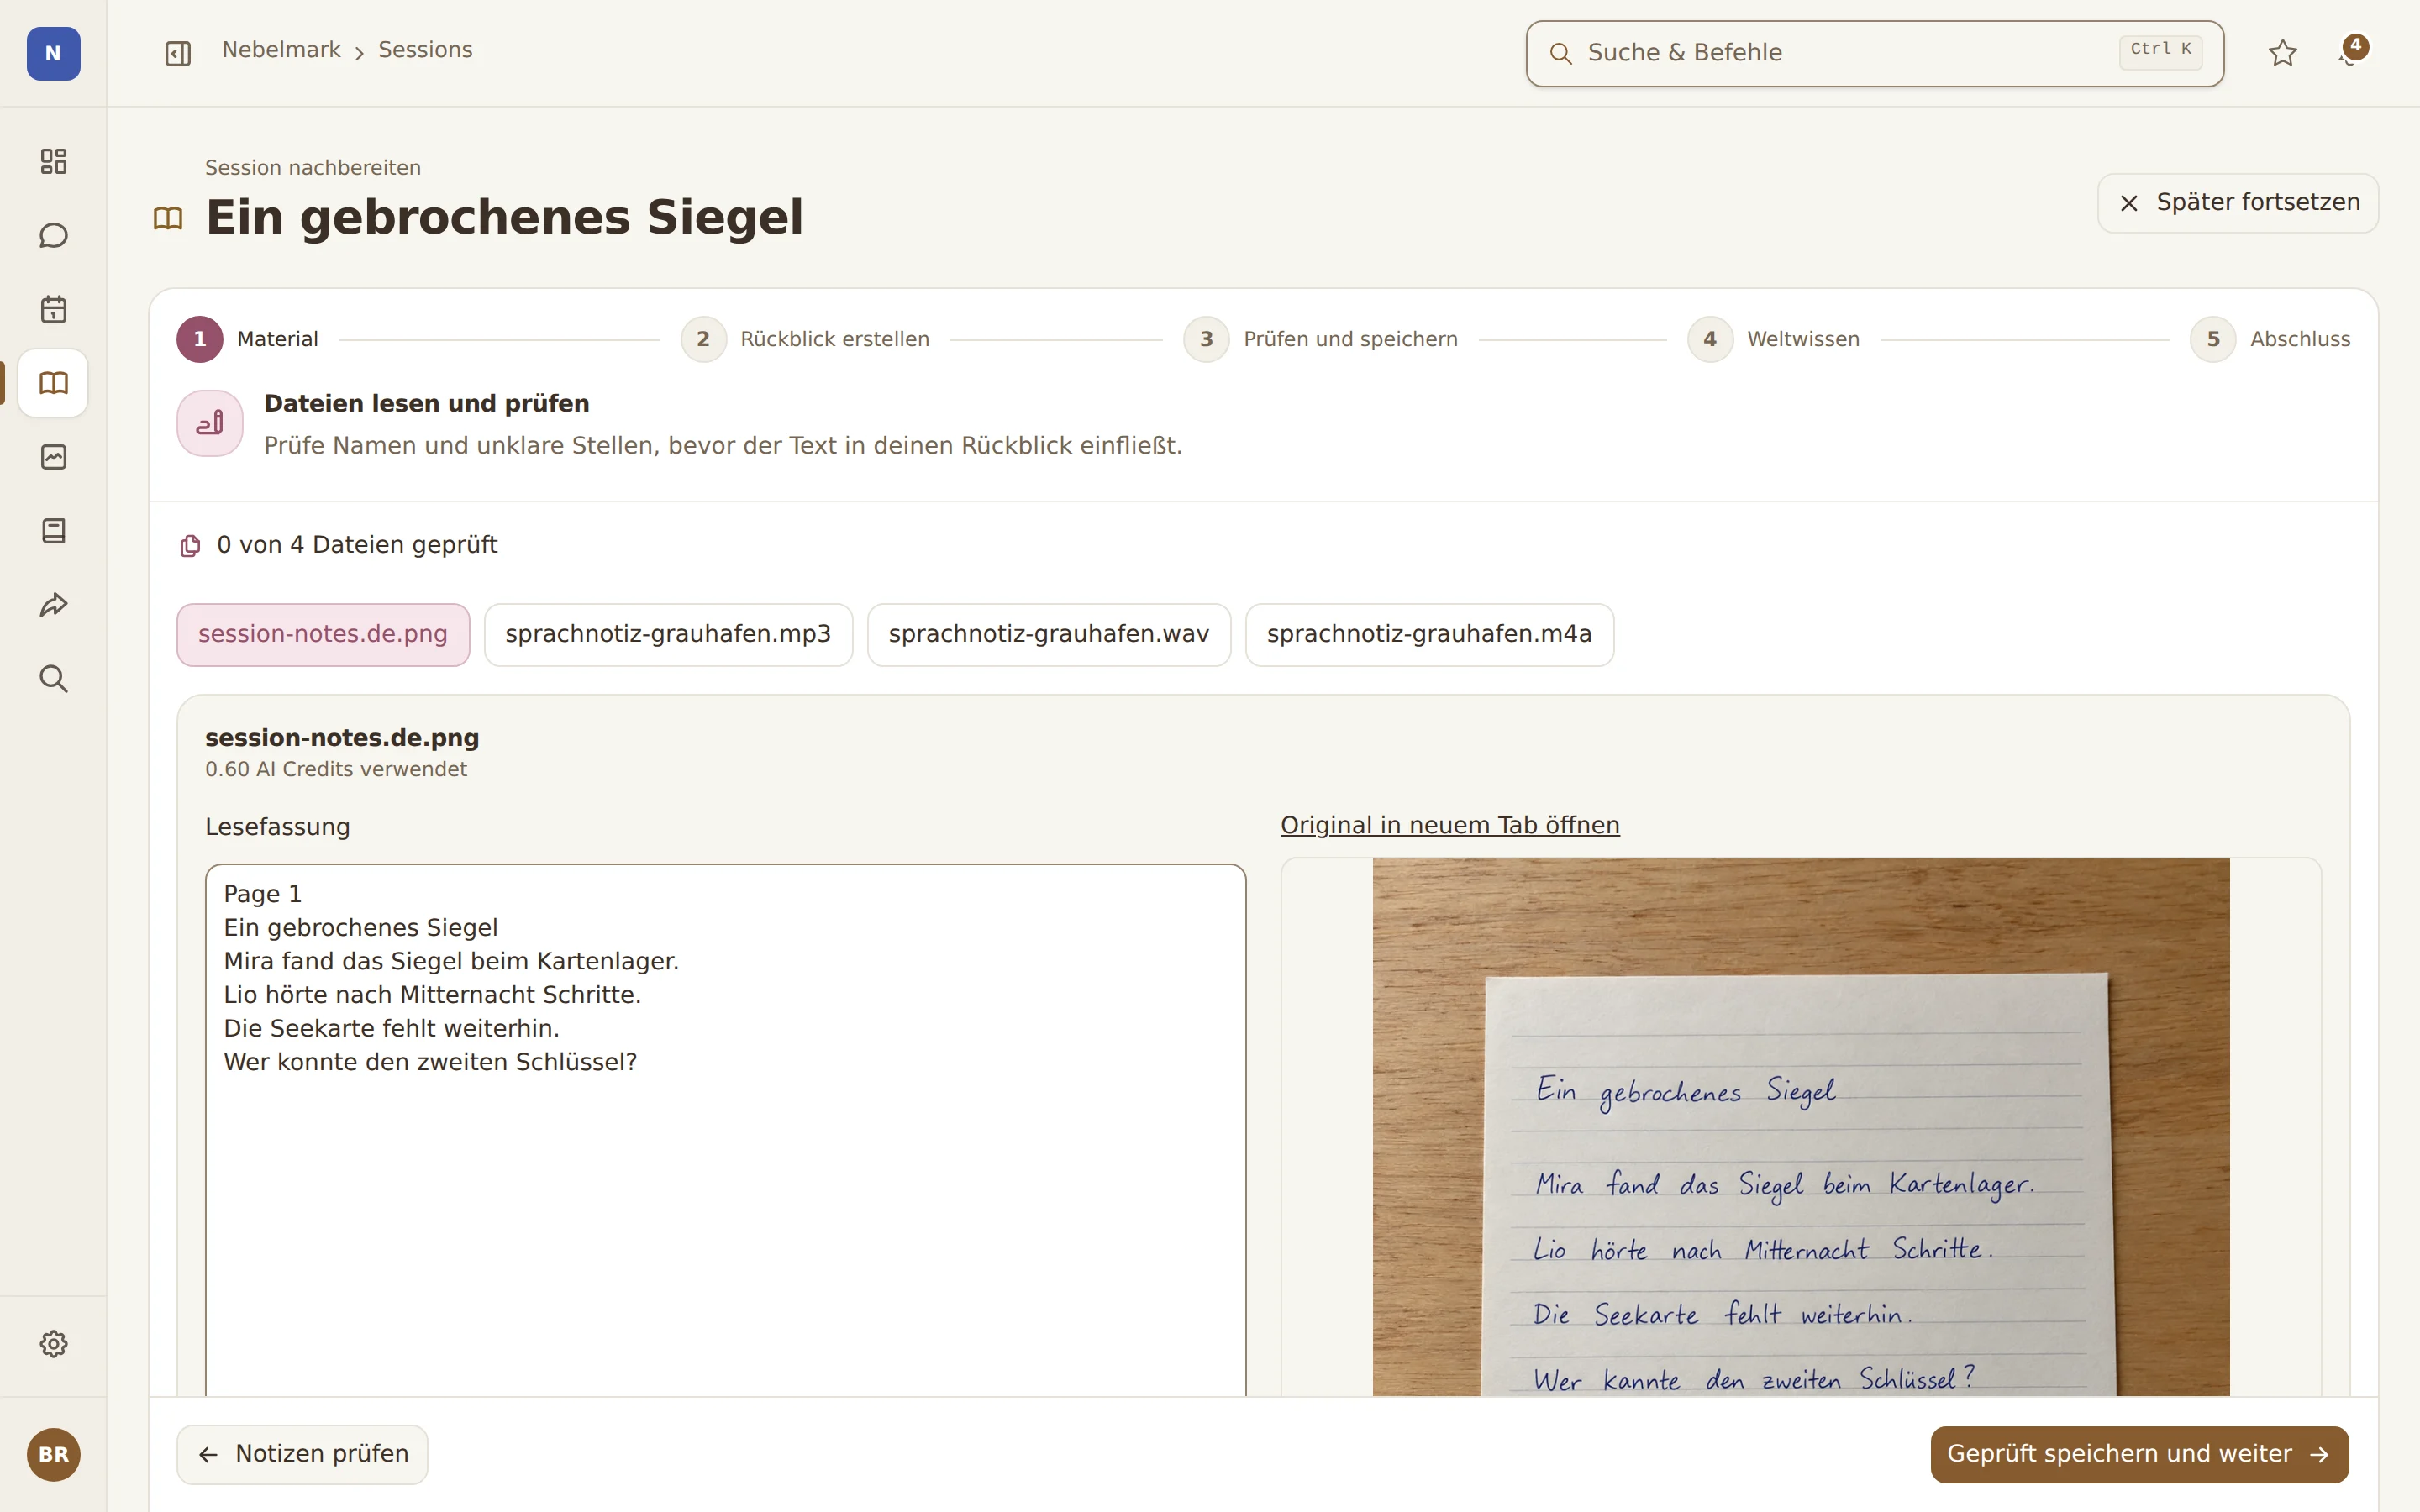The width and height of the screenshot is (2420, 1512).
Task: Open the chat bubble icon in sidebar
Action: coord(53,235)
